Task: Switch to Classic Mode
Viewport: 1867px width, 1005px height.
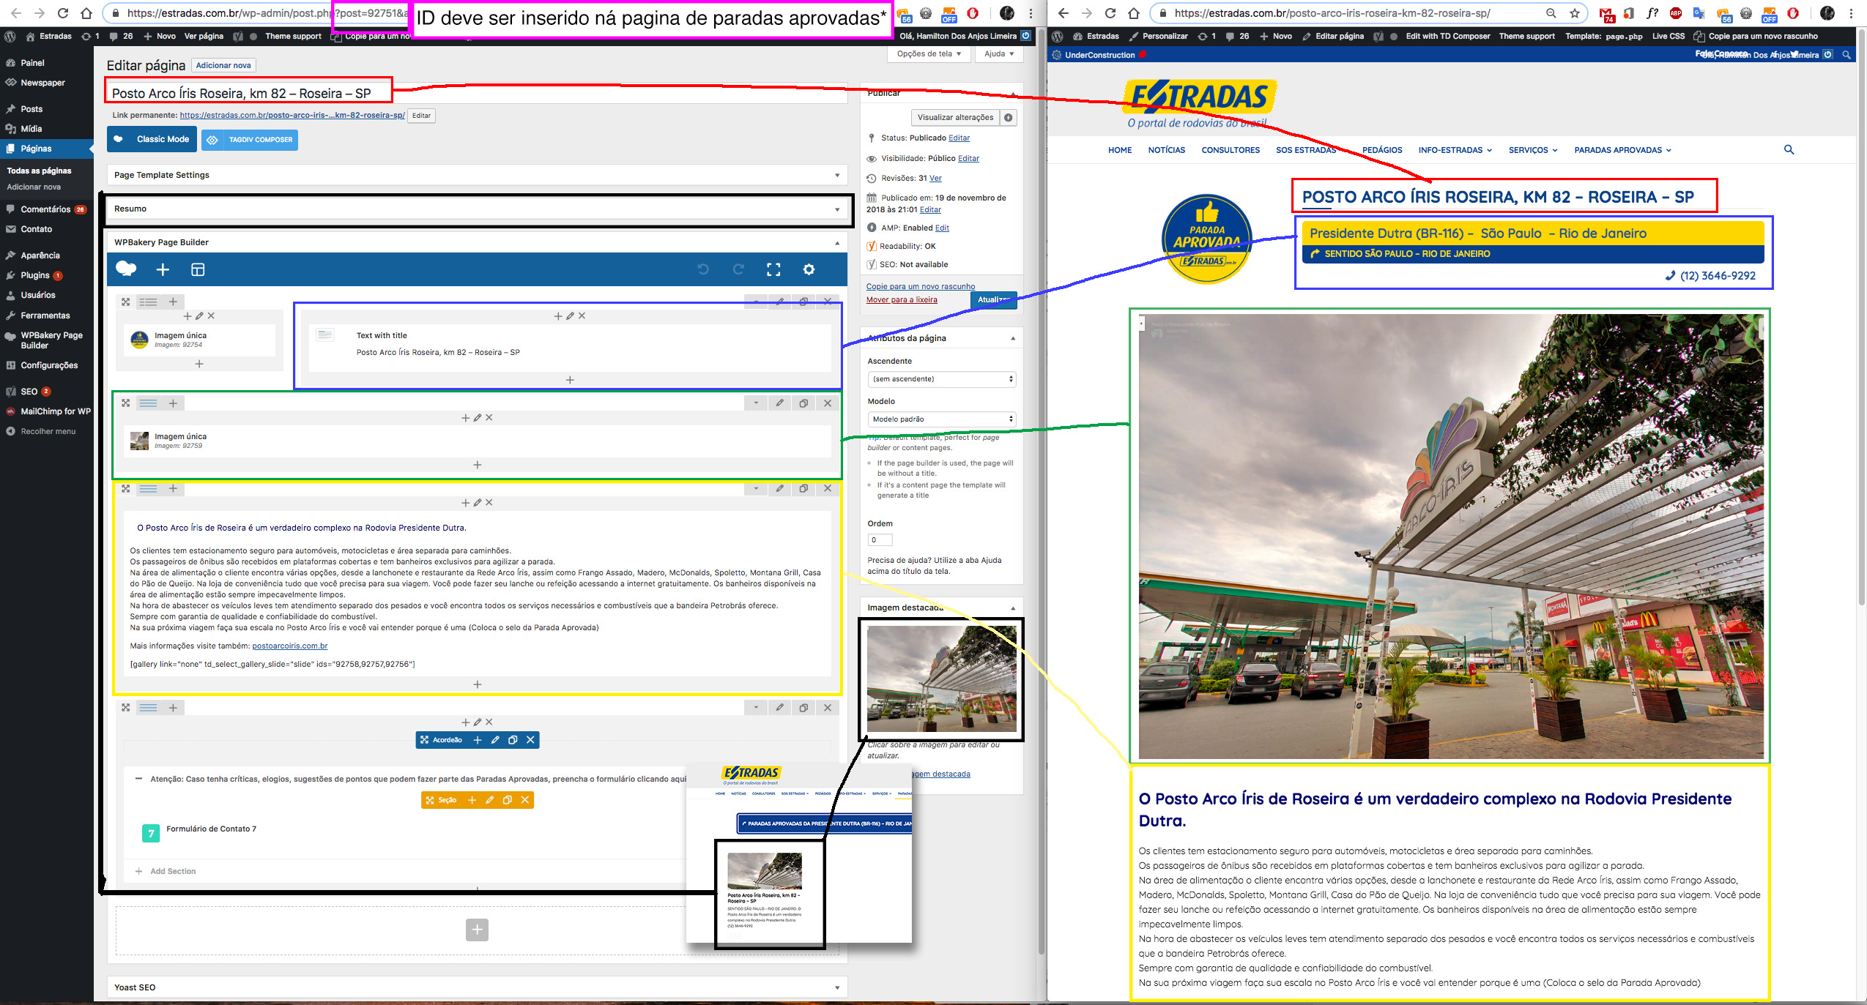Action: pyautogui.click(x=152, y=139)
